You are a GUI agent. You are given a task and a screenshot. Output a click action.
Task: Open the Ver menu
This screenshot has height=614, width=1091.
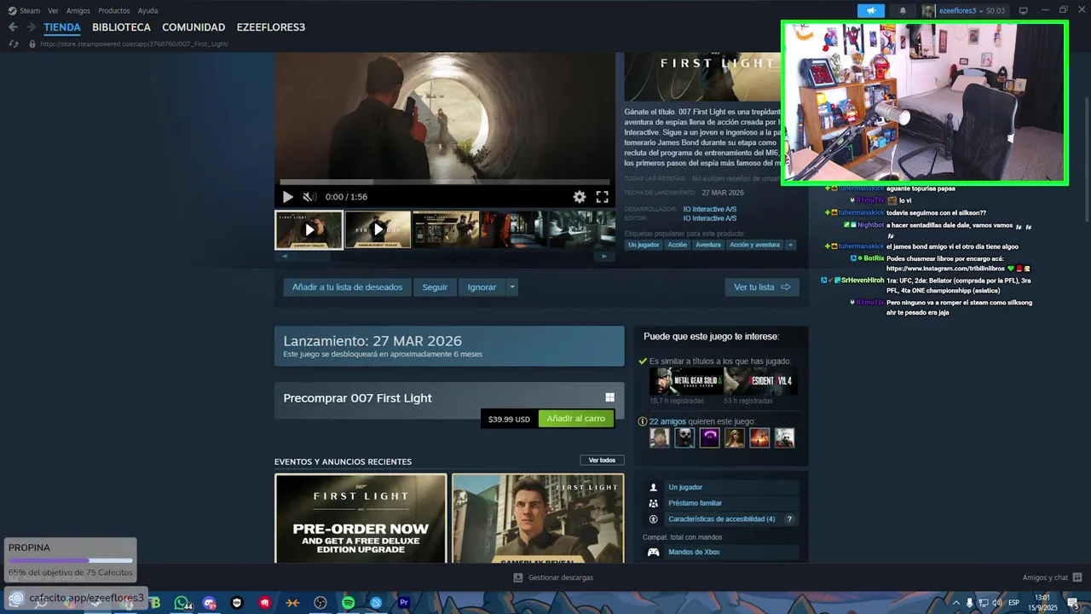pos(53,11)
